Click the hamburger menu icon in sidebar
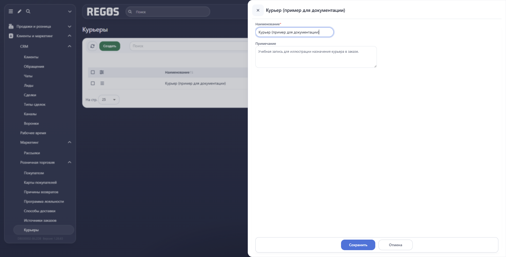 tap(11, 11)
